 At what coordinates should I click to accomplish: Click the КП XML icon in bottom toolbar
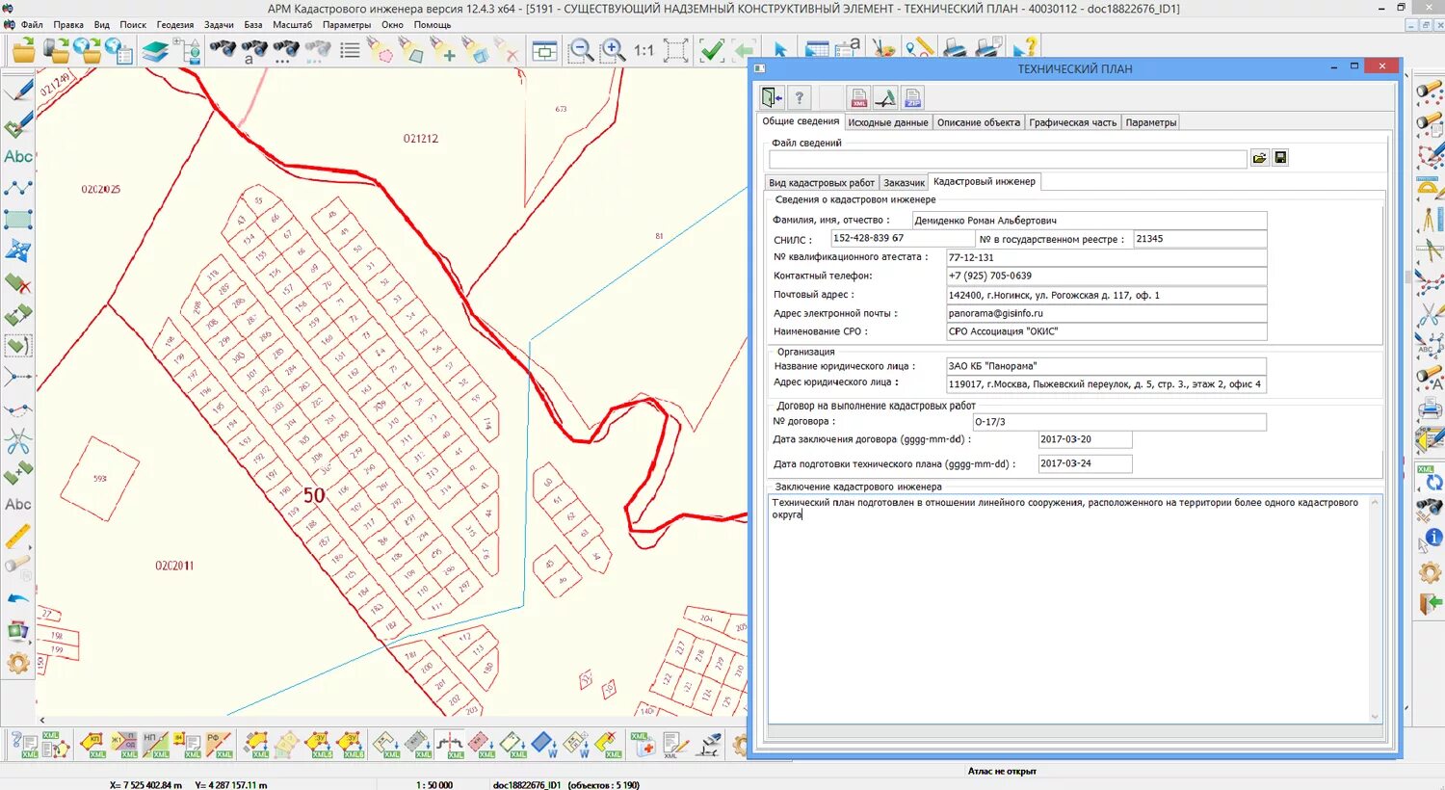click(x=92, y=744)
